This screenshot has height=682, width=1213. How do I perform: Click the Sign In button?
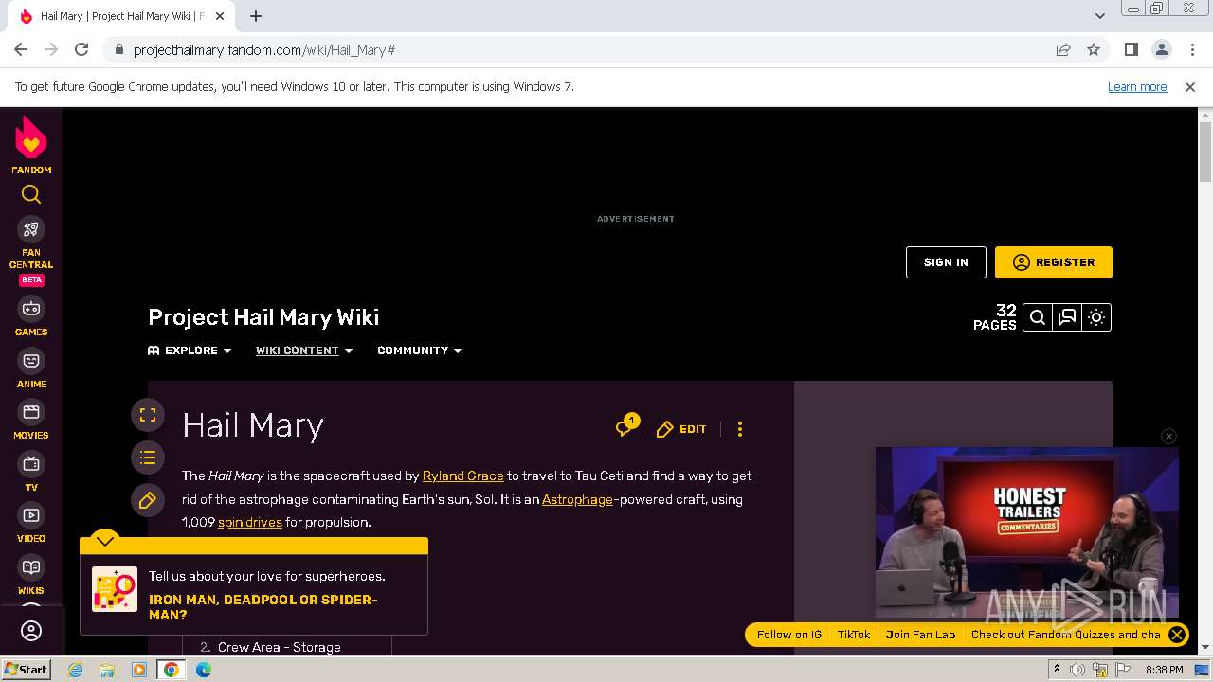coord(946,262)
